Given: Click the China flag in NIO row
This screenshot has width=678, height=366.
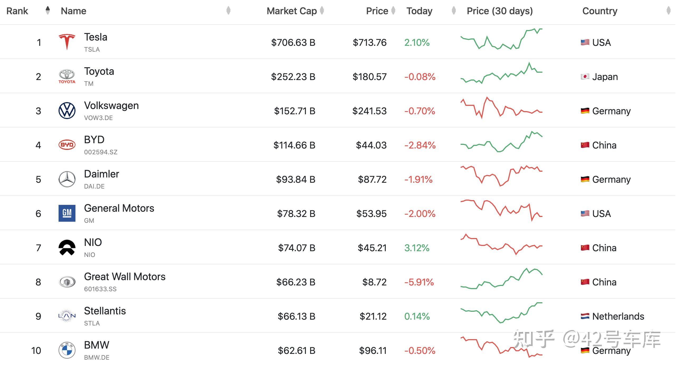Looking at the screenshot, I should (585, 248).
